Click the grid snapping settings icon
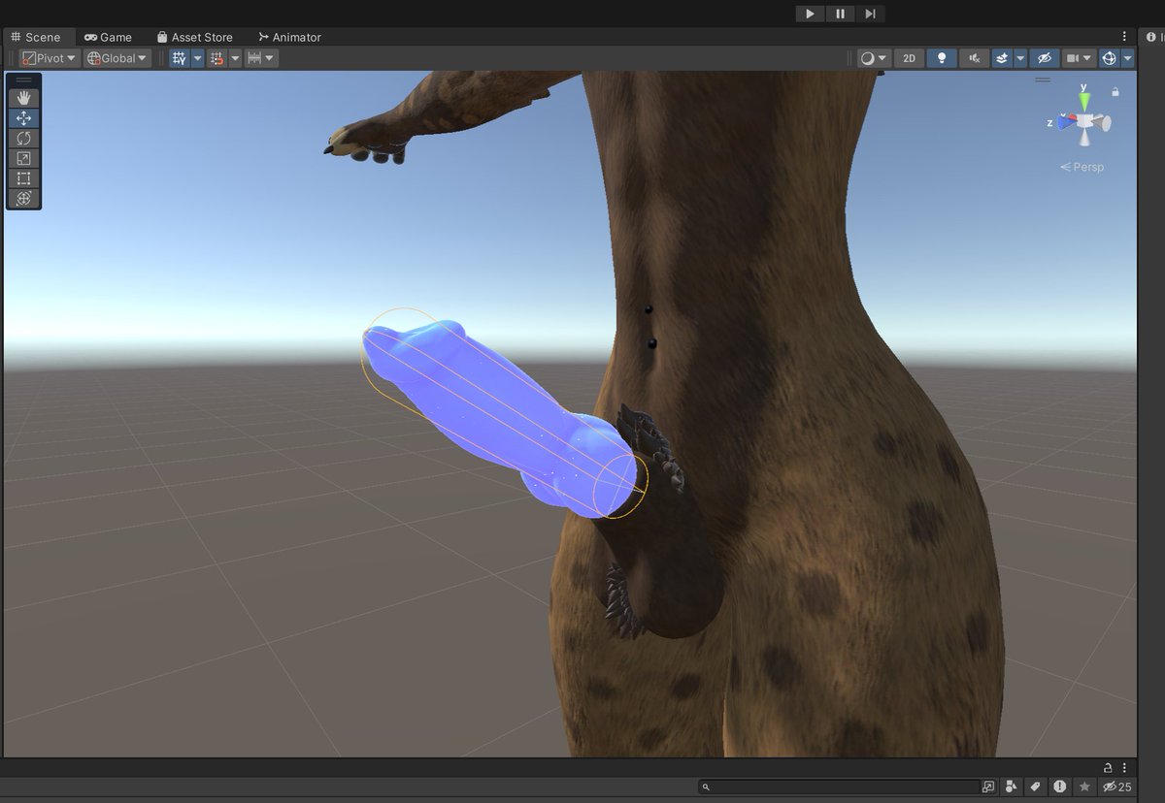 (218, 58)
